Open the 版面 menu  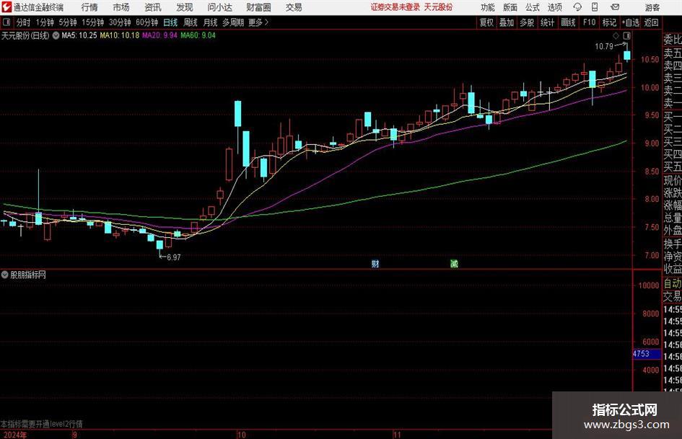click(510, 7)
